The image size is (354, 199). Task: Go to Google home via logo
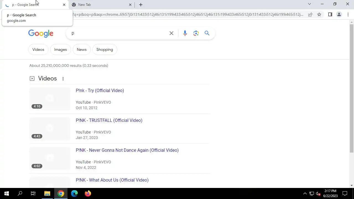41,33
